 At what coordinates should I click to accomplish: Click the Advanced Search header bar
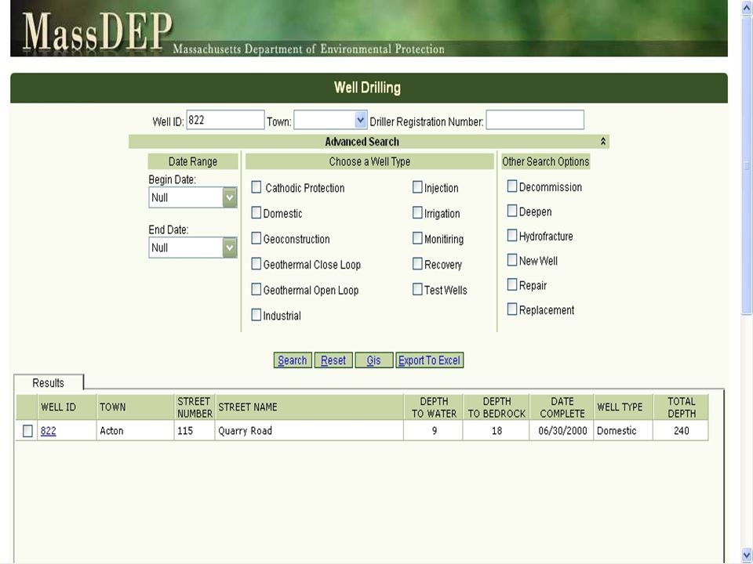(369, 142)
